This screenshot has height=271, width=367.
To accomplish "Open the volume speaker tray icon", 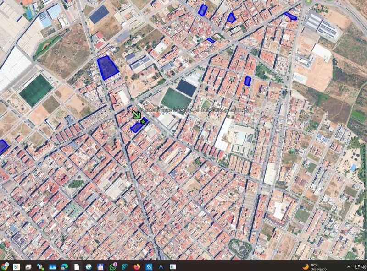I will tap(364, 267).
